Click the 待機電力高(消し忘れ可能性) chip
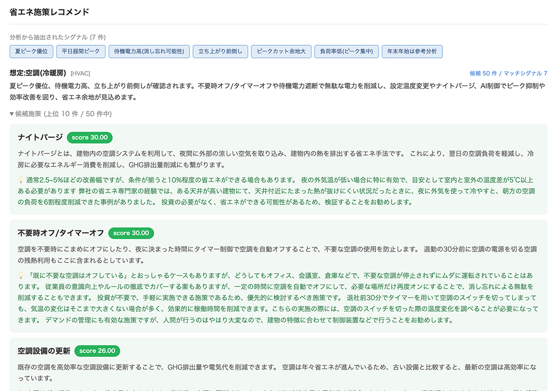 149,51
